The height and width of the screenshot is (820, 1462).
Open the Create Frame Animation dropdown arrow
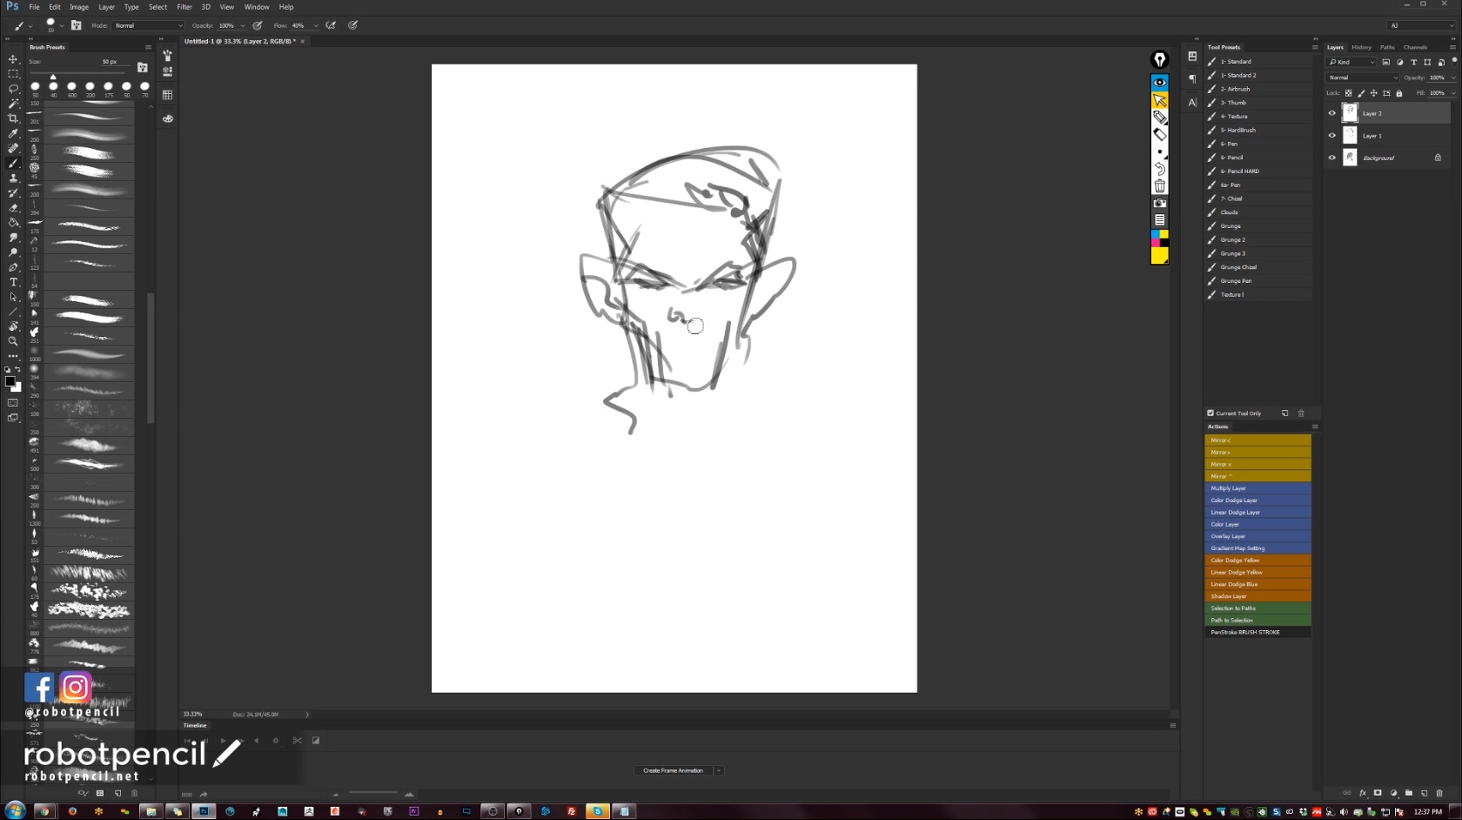[x=719, y=770]
